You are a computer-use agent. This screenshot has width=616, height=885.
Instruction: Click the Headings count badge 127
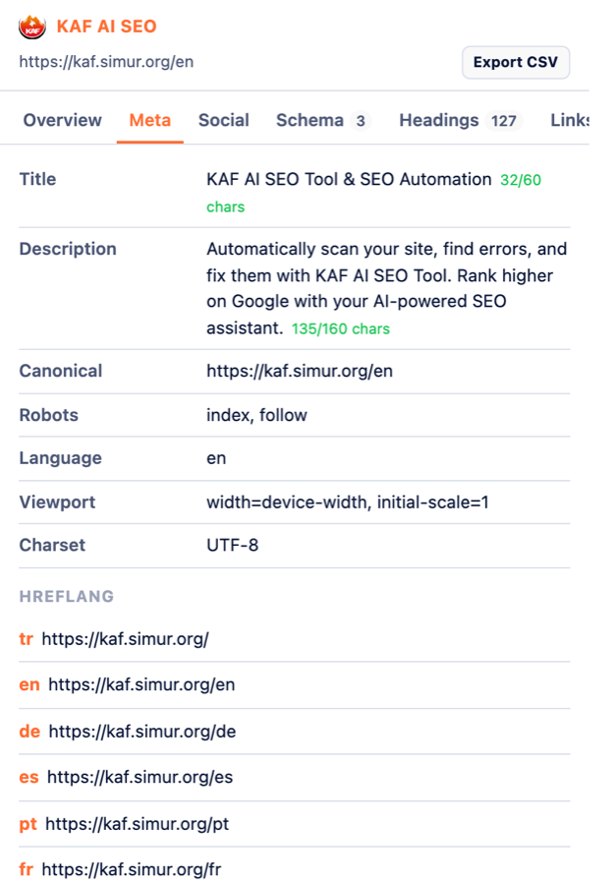503,121
